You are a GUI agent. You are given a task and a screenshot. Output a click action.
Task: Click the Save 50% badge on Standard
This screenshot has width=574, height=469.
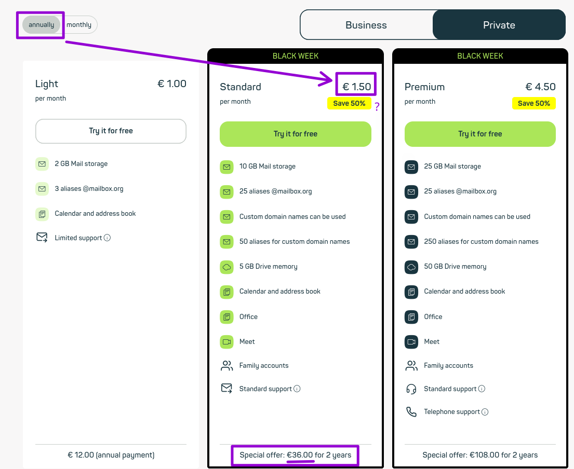click(349, 103)
